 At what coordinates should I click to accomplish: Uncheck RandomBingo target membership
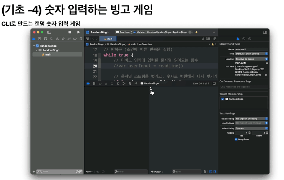(x=222, y=99)
